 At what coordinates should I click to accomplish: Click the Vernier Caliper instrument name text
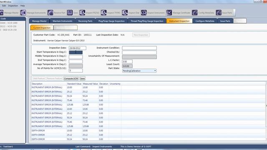(x=66, y=41)
